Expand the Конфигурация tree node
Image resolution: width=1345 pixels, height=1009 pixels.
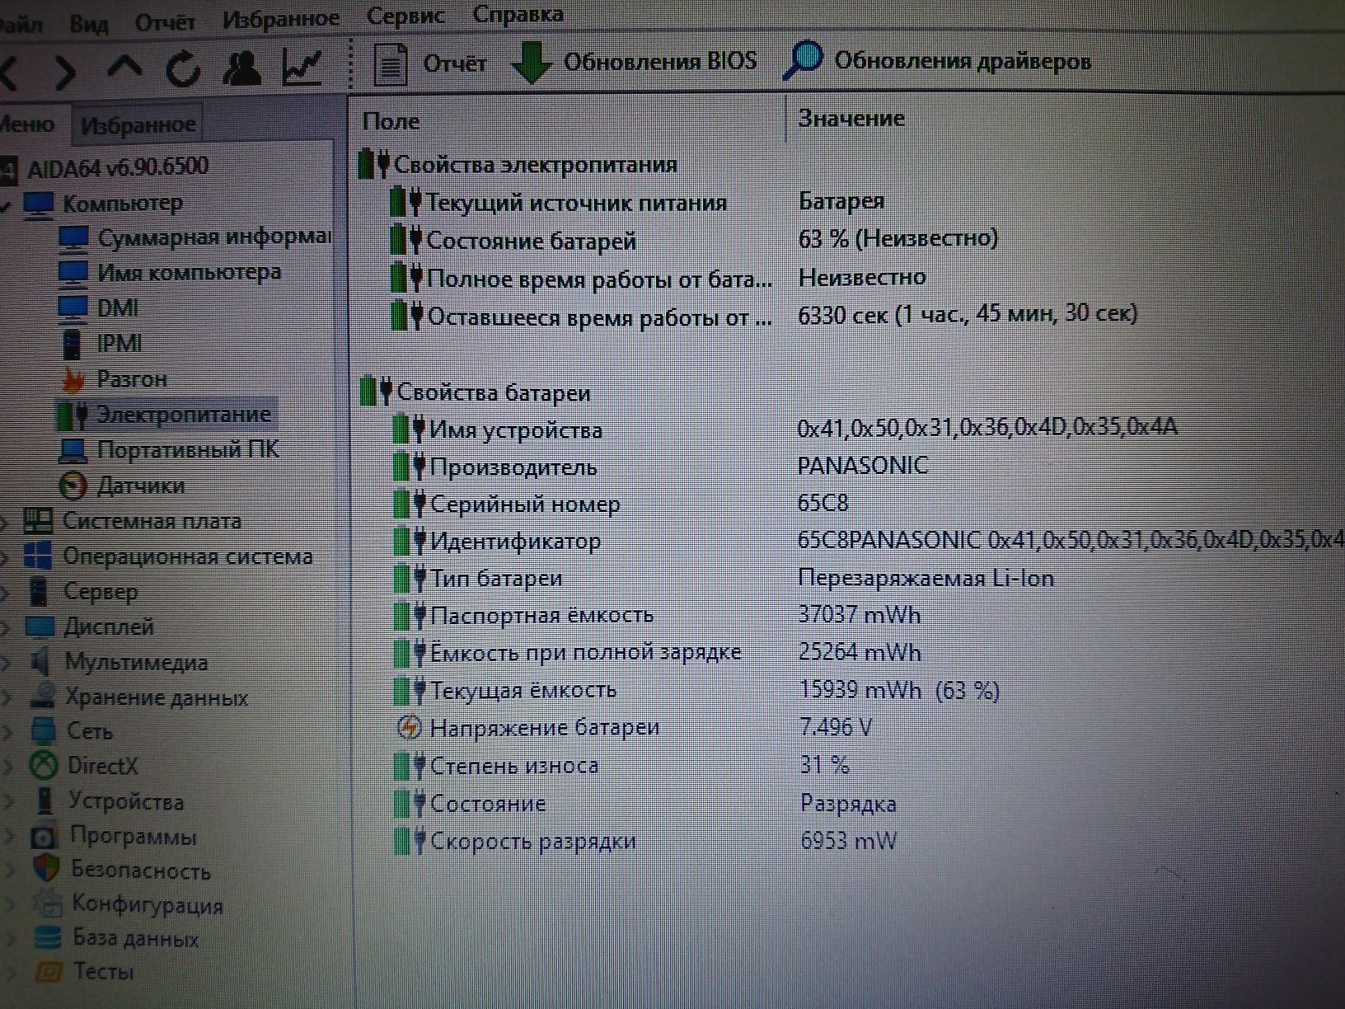click(x=10, y=905)
